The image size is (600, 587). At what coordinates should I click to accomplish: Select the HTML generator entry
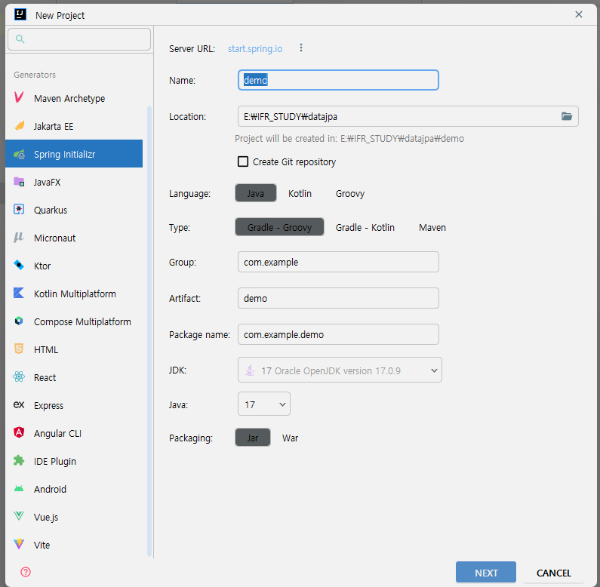[74, 350]
